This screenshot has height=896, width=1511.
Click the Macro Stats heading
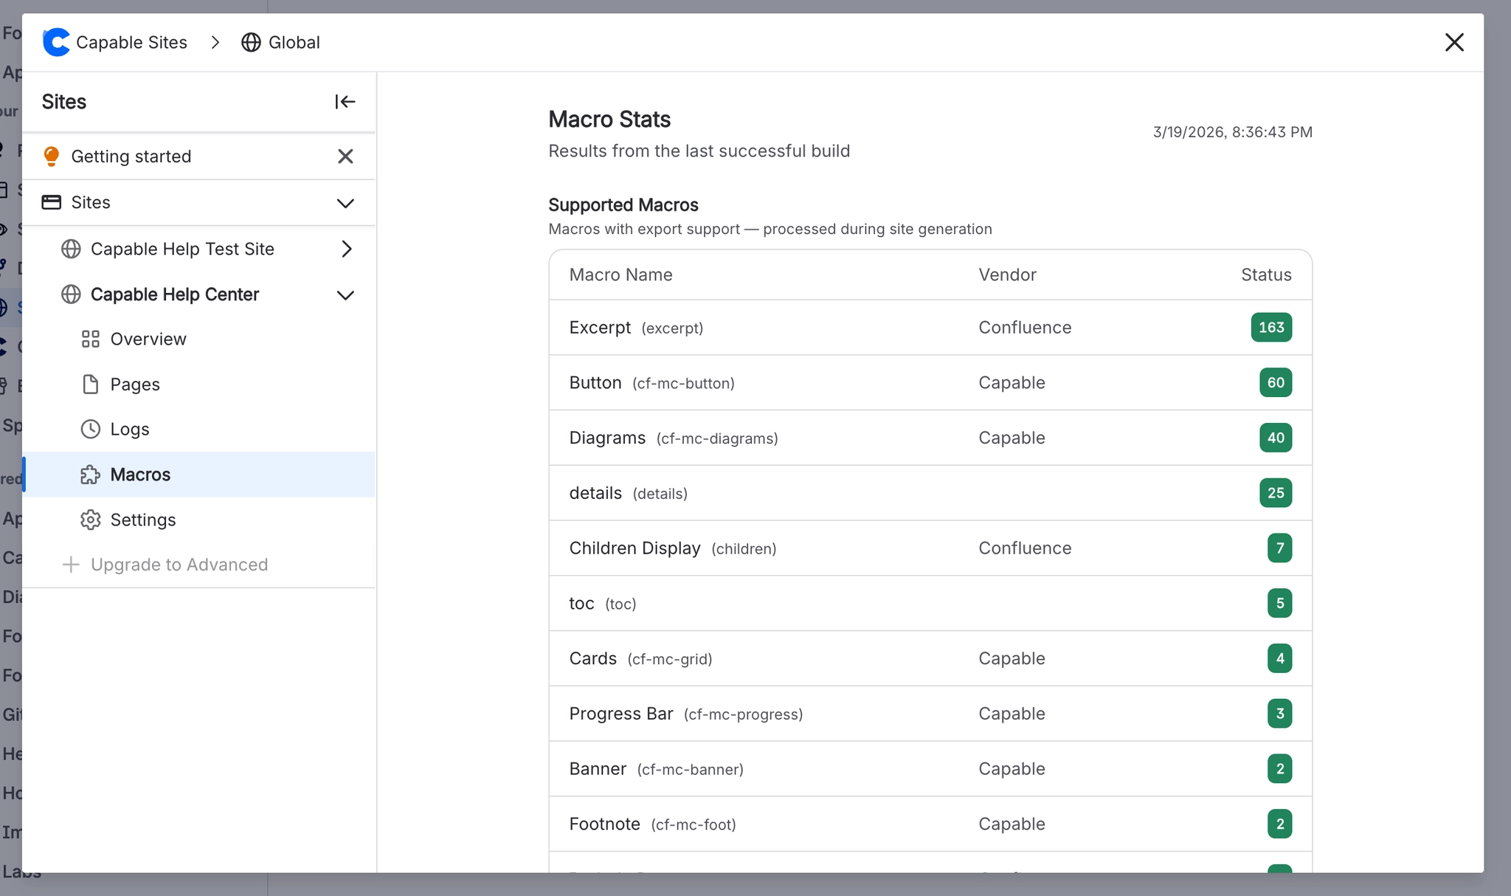pos(609,119)
